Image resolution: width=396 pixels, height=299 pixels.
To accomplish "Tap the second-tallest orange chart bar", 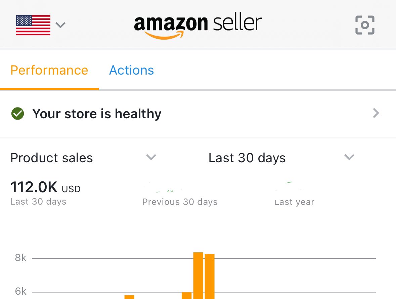I will [210, 276].
